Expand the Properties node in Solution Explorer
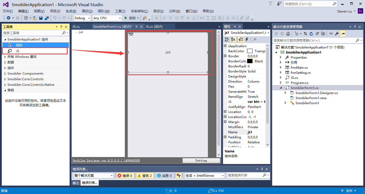 281,57
